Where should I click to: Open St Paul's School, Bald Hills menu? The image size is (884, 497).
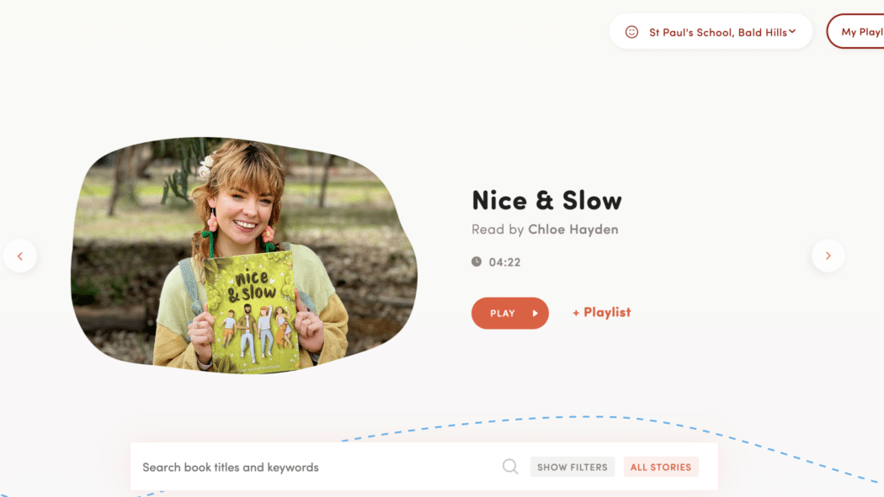(711, 31)
